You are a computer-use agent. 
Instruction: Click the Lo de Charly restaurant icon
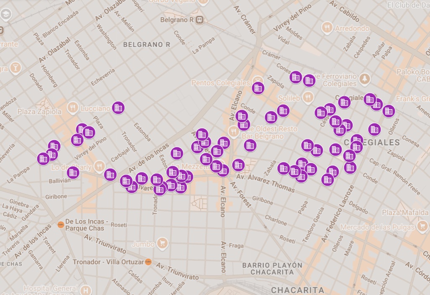99,166
